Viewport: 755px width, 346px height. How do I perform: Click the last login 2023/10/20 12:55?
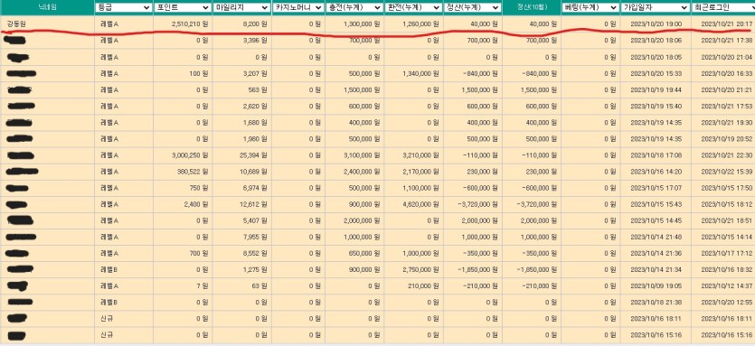[x=727, y=303]
